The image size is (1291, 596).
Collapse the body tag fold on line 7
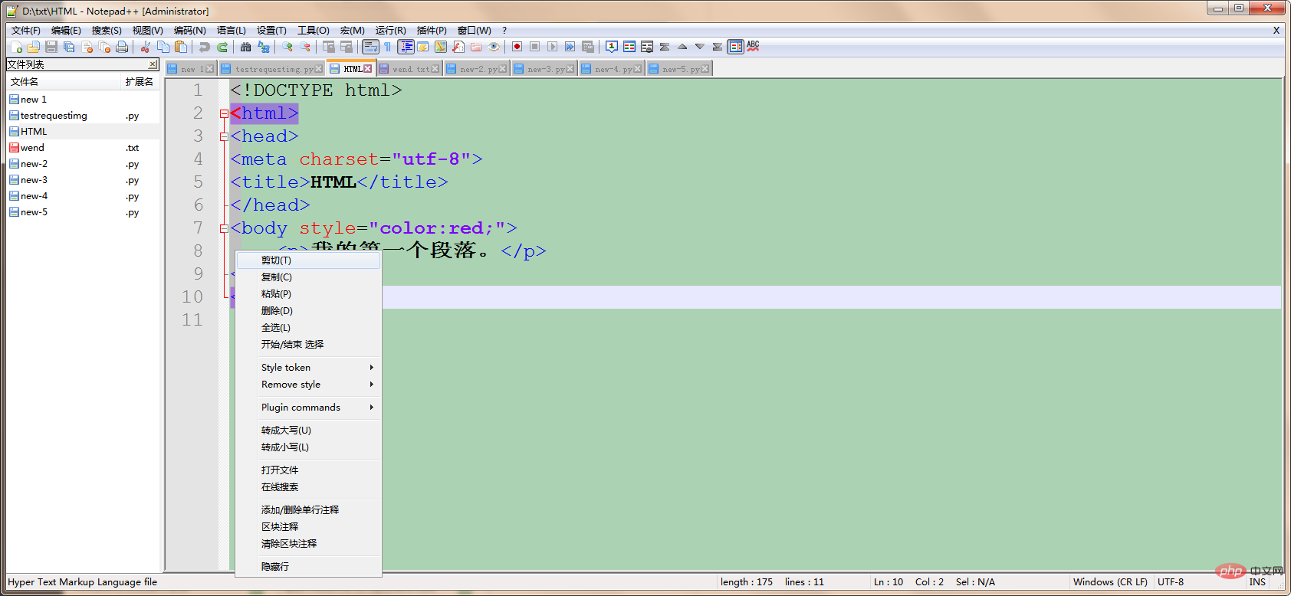coord(224,228)
